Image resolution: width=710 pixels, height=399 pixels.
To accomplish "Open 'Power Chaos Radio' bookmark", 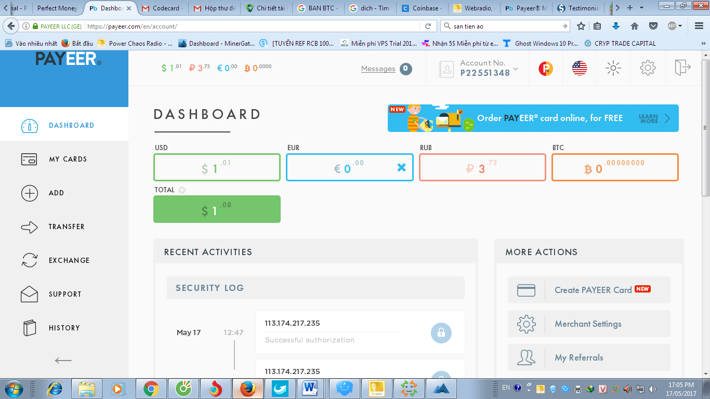I will click(135, 44).
